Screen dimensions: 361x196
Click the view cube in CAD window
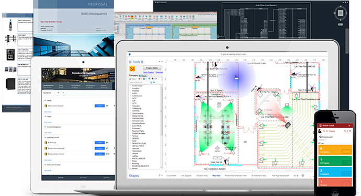tap(341, 13)
